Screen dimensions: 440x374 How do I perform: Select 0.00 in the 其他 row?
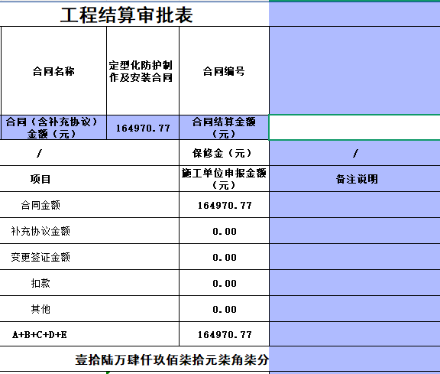(224, 309)
